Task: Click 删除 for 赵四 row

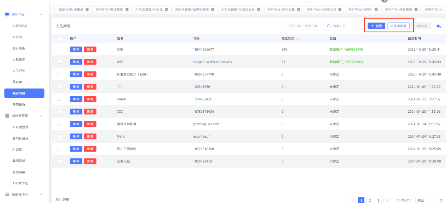Action: [90, 62]
